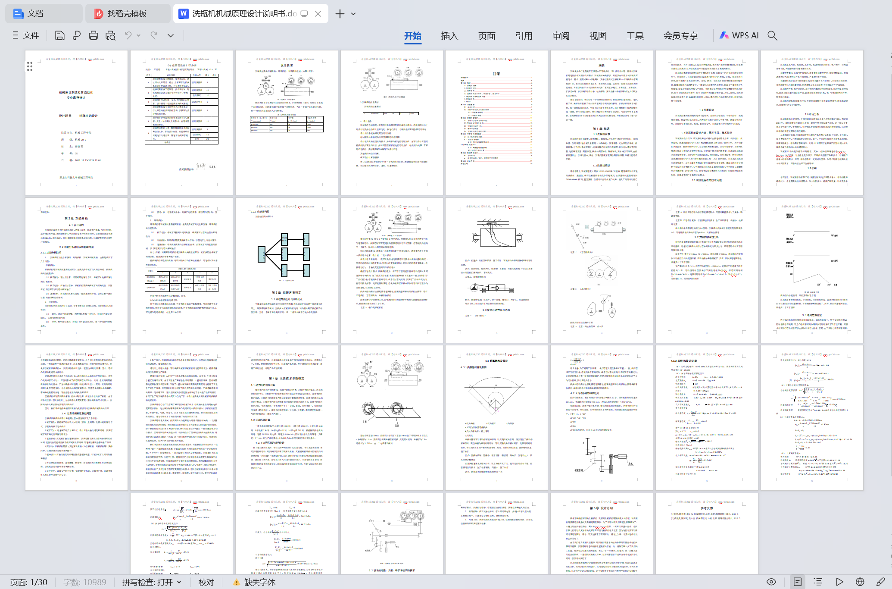Screen dimensions: 892x589
Task: Expand the new tab dropdown arrow
Action: [x=353, y=14]
